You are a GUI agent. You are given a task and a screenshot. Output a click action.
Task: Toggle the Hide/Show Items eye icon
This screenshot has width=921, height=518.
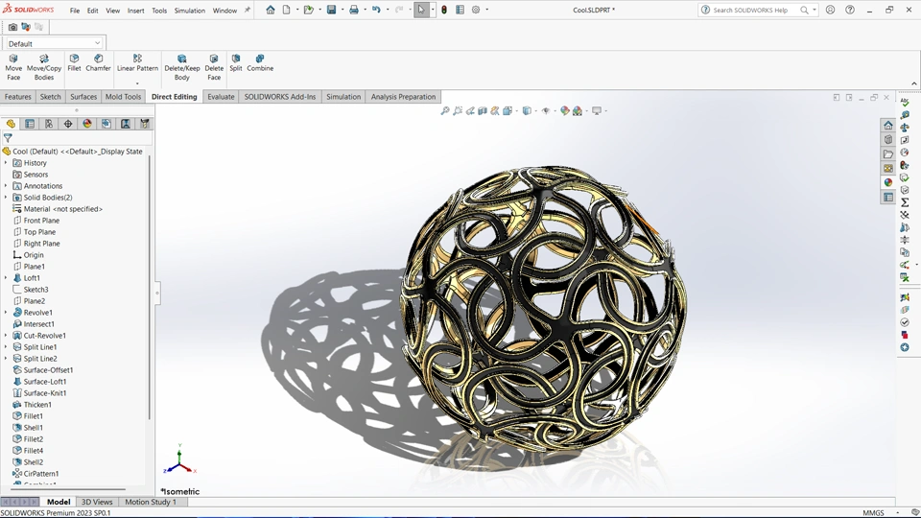point(546,111)
